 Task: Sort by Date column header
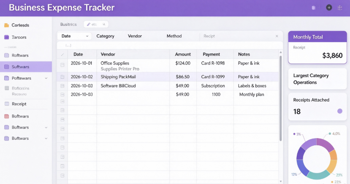pos(78,54)
